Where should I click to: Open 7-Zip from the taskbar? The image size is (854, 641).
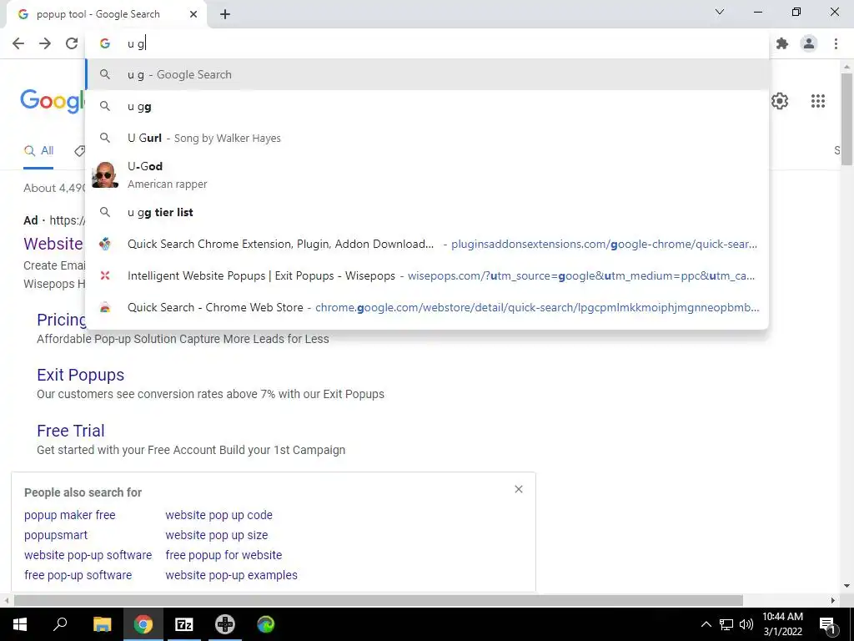point(184,624)
